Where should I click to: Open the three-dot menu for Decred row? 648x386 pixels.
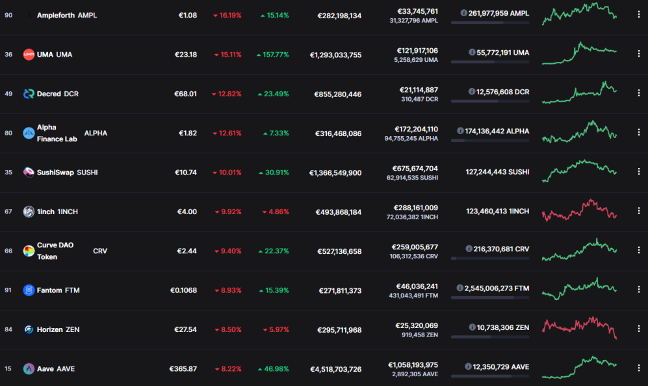point(639,93)
